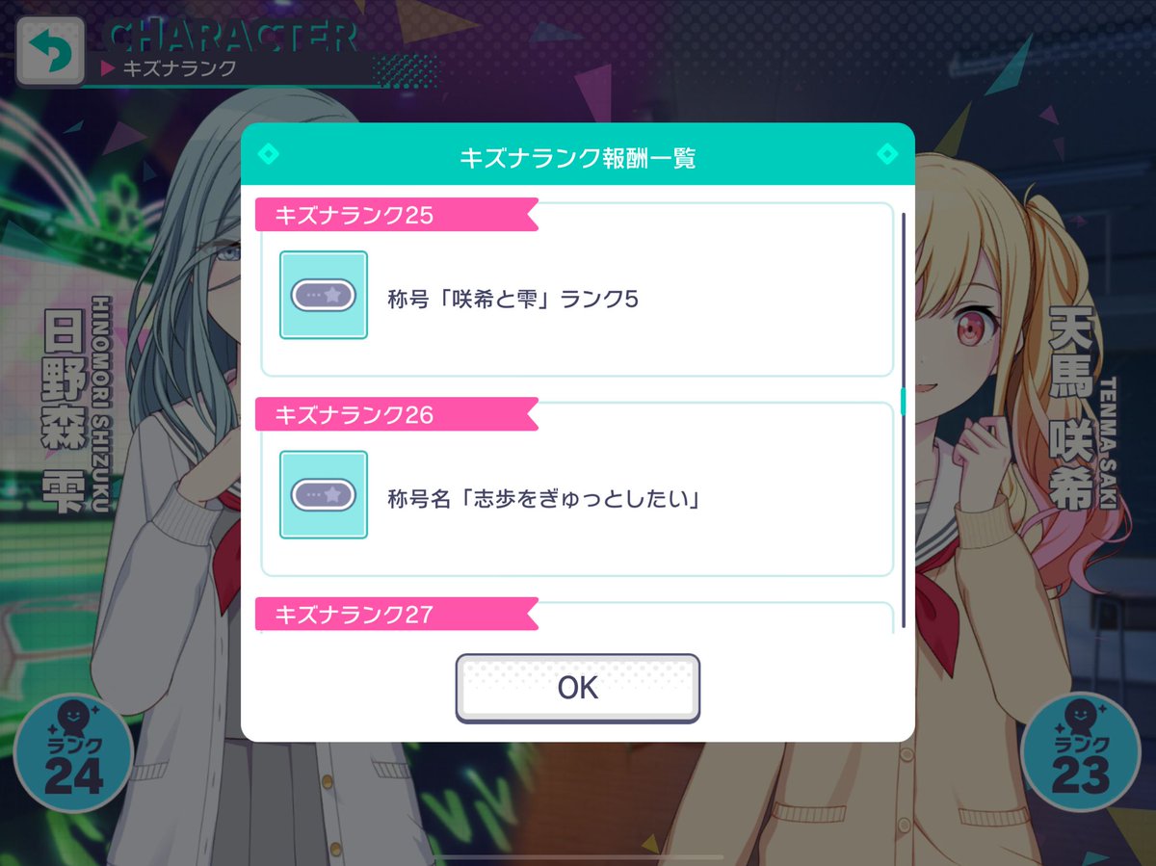Click the キズナランク27 pink header
This screenshot has height=866, width=1156.
395,614
